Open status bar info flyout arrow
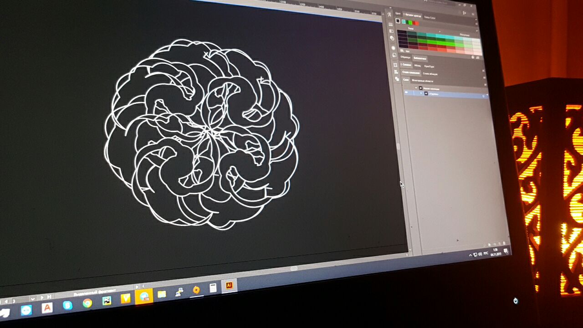 (137, 287)
